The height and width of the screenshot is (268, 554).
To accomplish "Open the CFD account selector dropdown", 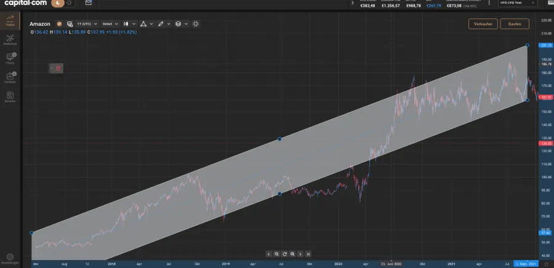I will (518, 3).
